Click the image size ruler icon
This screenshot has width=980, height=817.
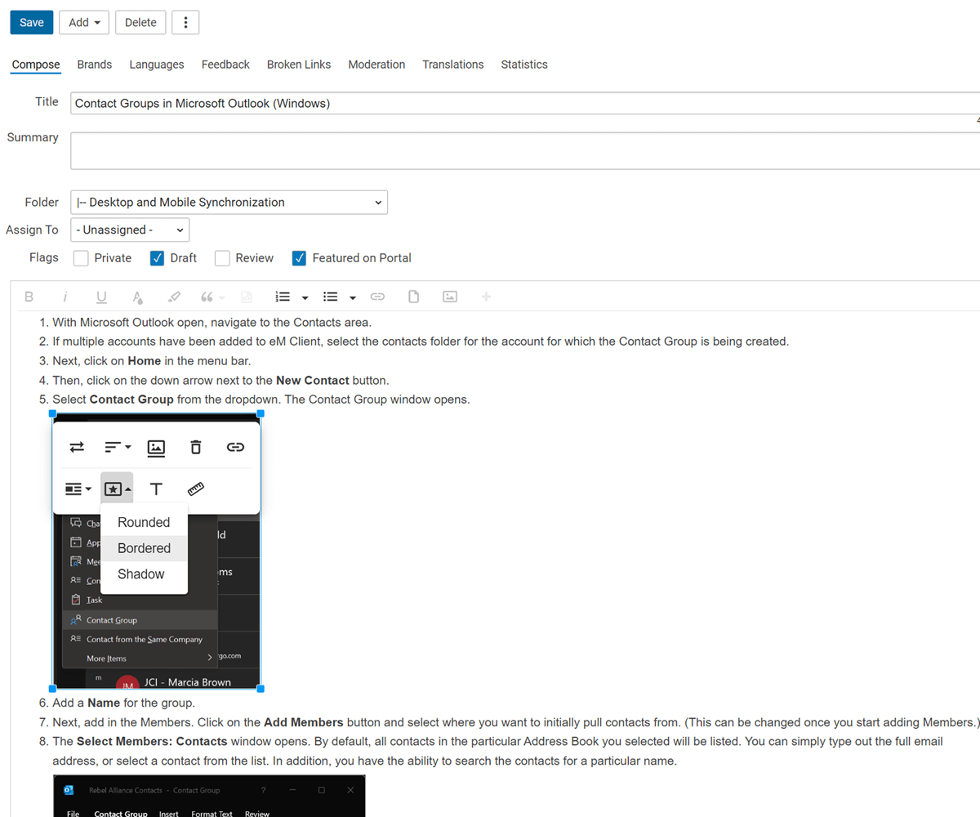click(195, 489)
